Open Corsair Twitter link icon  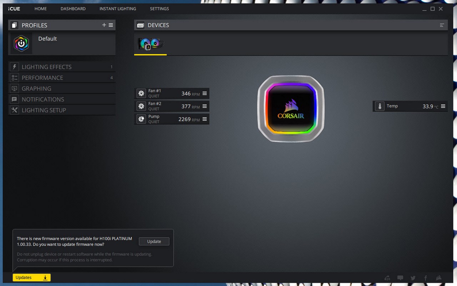413,278
